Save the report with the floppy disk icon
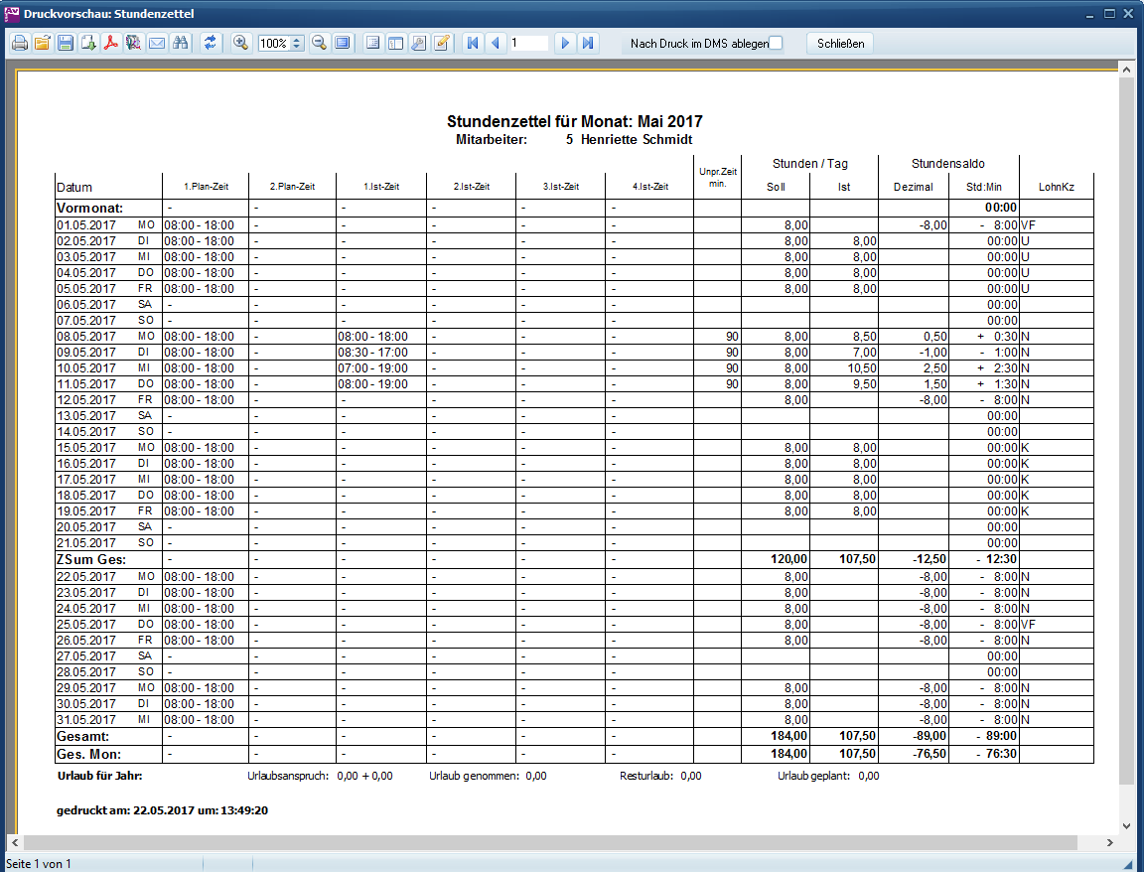This screenshot has height=872, width=1144. (65, 44)
